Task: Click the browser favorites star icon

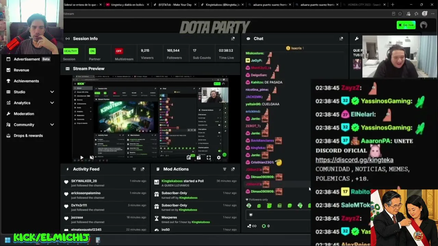Action: point(401,14)
